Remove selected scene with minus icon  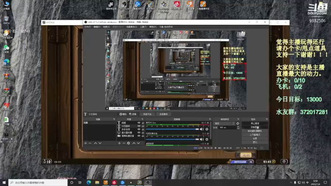point(90,143)
